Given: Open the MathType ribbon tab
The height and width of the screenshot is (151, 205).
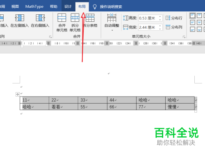Looking at the screenshot, I should pos(34,7).
